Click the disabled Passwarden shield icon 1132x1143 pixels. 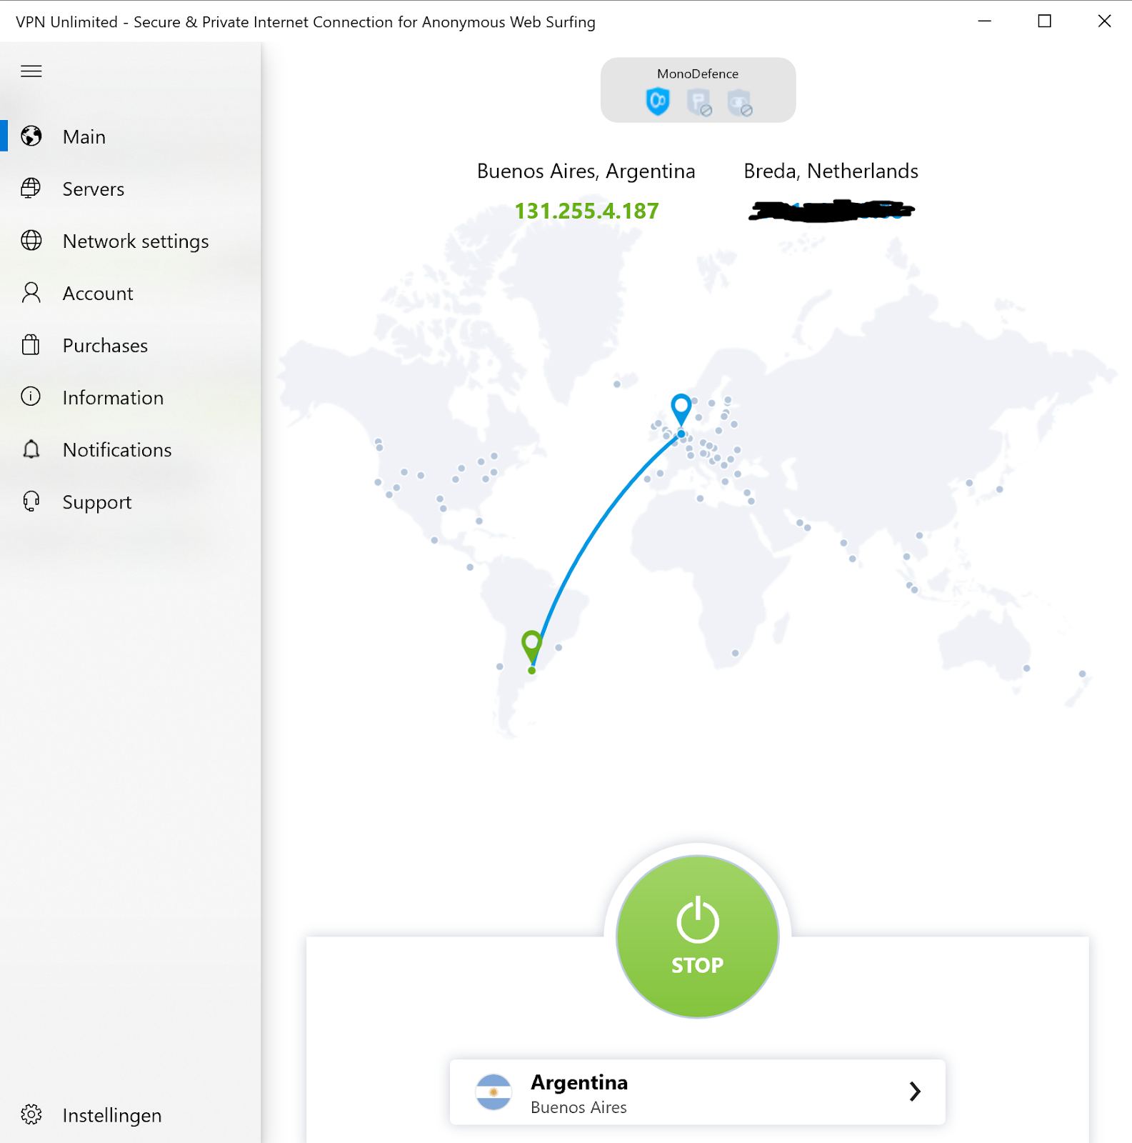(x=699, y=102)
